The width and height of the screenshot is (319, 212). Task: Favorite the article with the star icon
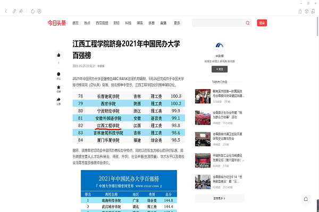click(x=58, y=87)
